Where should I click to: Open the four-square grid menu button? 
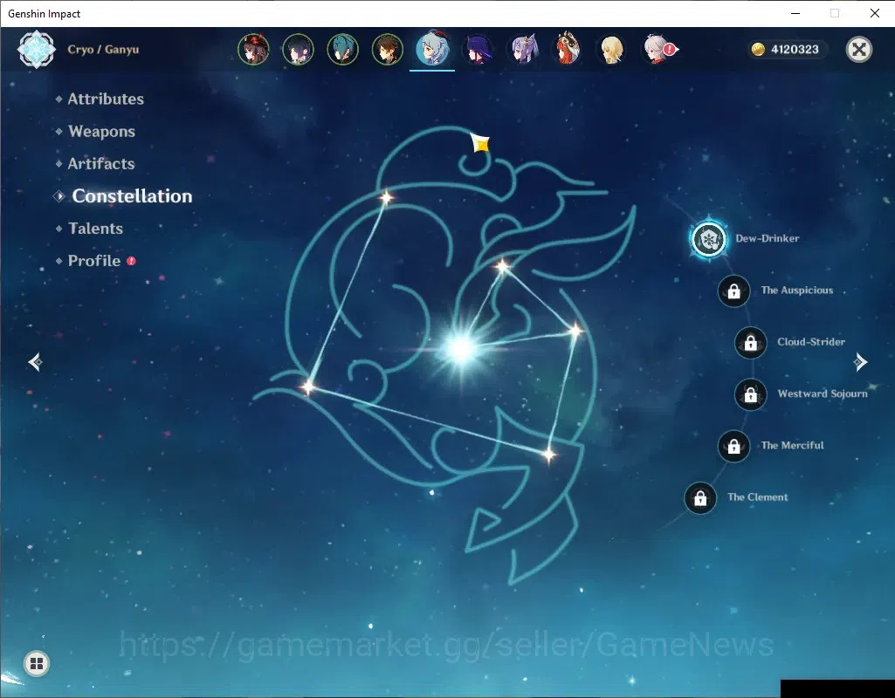coord(37,663)
